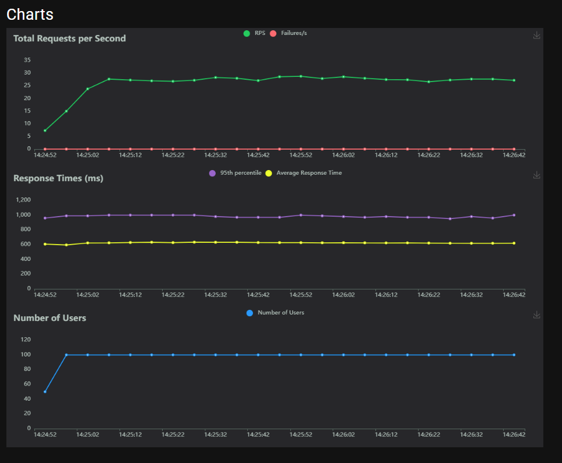The image size is (562, 463).
Task: Click the blue Number of Users legend dot
Action: click(250, 313)
